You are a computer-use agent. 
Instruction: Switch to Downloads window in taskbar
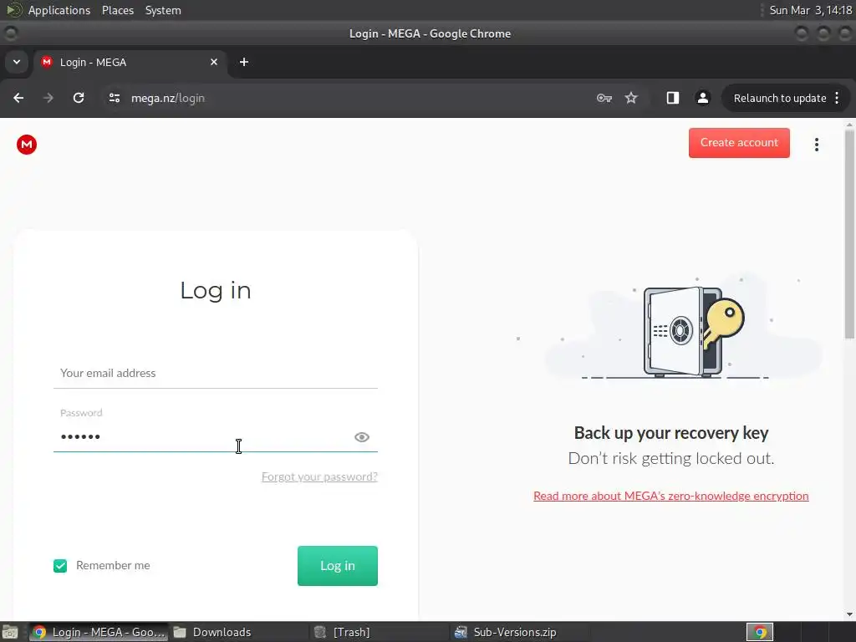pyautogui.click(x=238, y=632)
